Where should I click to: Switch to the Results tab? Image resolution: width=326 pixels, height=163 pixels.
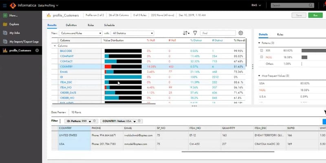click(52, 25)
